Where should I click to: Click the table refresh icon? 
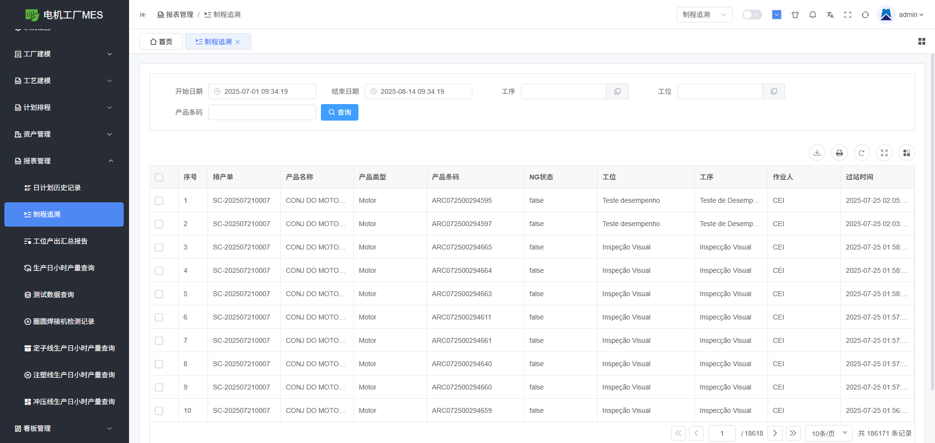click(861, 153)
